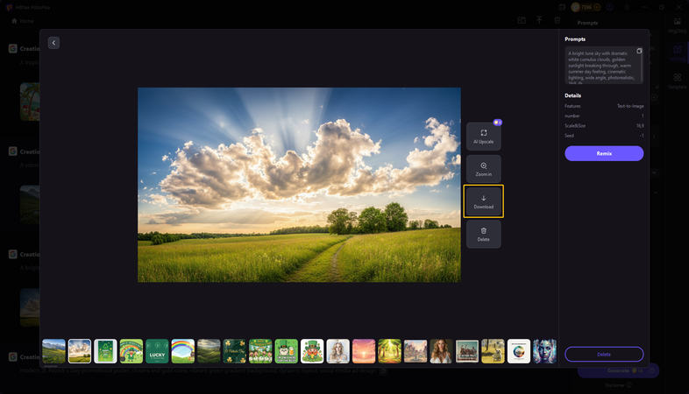Zoom in on the generated image
The width and height of the screenshot is (689, 394).
(x=483, y=169)
